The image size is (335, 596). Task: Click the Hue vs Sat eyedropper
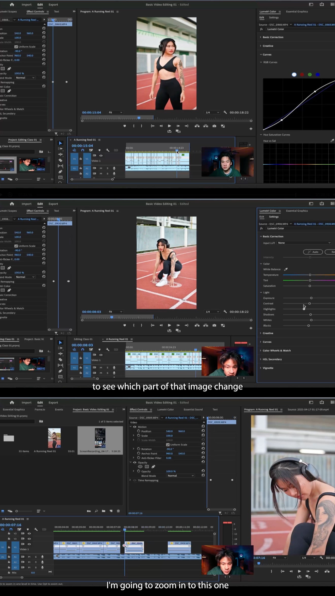(332, 140)
